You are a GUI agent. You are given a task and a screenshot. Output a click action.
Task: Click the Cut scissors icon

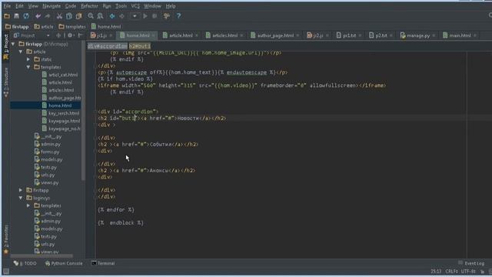tap(59, 15)
